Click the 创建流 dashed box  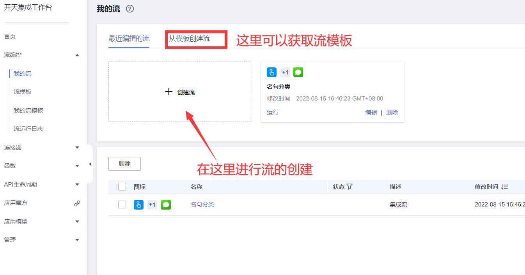180,92
